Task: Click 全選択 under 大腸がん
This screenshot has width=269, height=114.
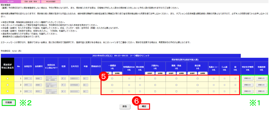Action: [150, 73]
